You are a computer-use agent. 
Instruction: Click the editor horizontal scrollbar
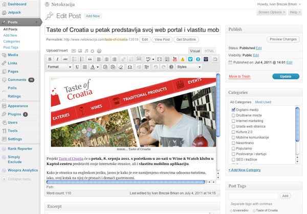125,182
